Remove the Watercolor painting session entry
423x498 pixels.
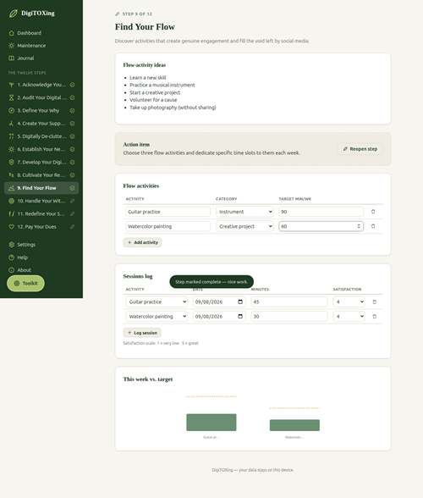click(374, 317)
